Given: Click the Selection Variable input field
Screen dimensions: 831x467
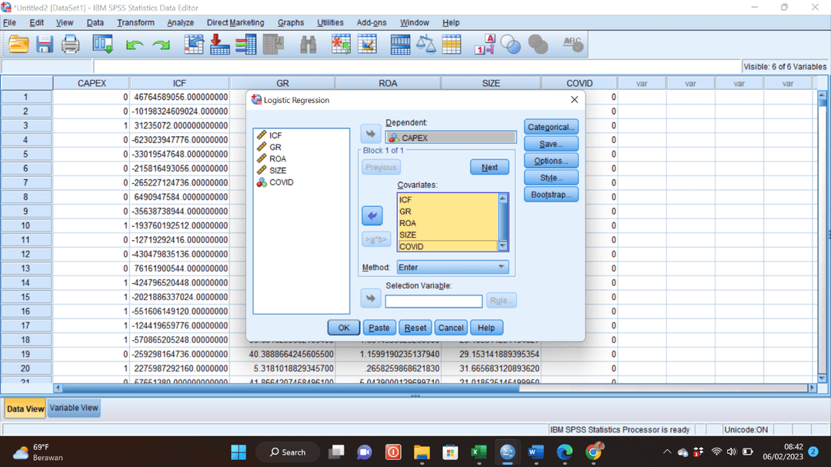Looking at the screenshot, I should 433,302.
